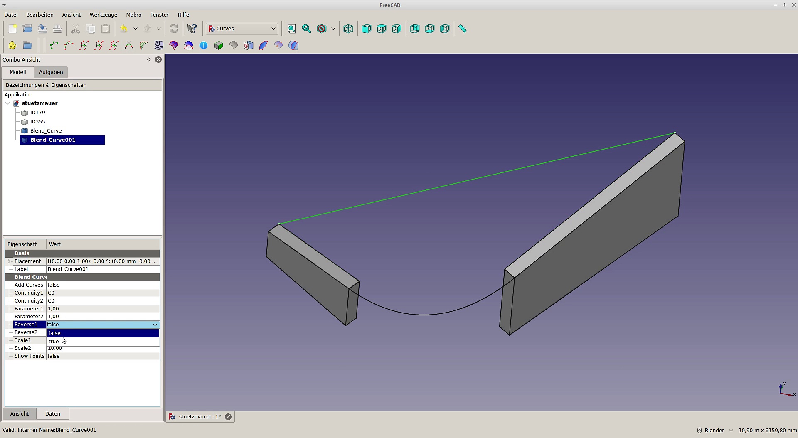Click the measure distance ruler icon

coord(463,29)
